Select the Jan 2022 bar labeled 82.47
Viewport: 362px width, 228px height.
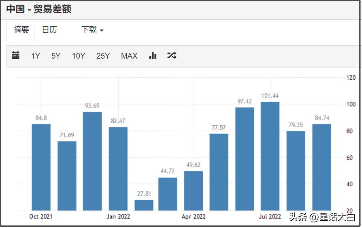(118, 169)
